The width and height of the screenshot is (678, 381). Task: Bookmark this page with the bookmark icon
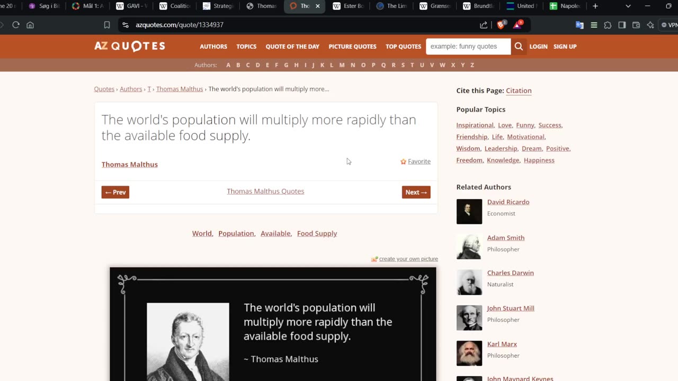tap(107, 25)
